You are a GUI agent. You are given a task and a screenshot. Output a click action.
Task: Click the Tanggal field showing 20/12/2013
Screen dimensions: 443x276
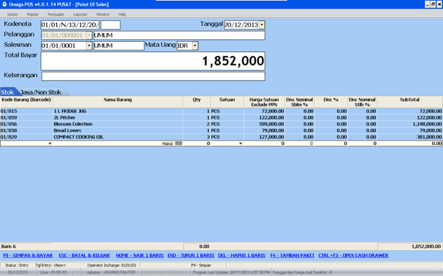pos(241,25)
